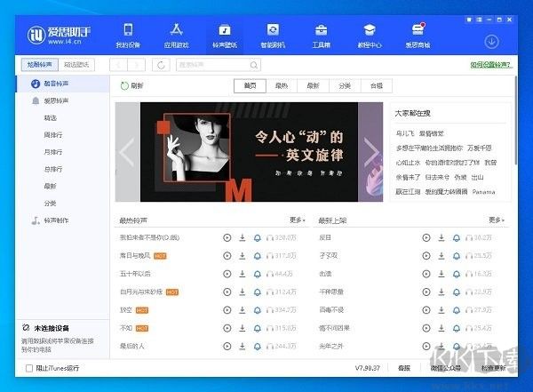Download the 百毒不侵 ringtone
The height and width of the screenshot is (392, 533).
pos(442,309)
